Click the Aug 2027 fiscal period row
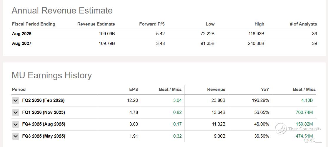Viewport: 328px width, 147px height. click(22, 43)
